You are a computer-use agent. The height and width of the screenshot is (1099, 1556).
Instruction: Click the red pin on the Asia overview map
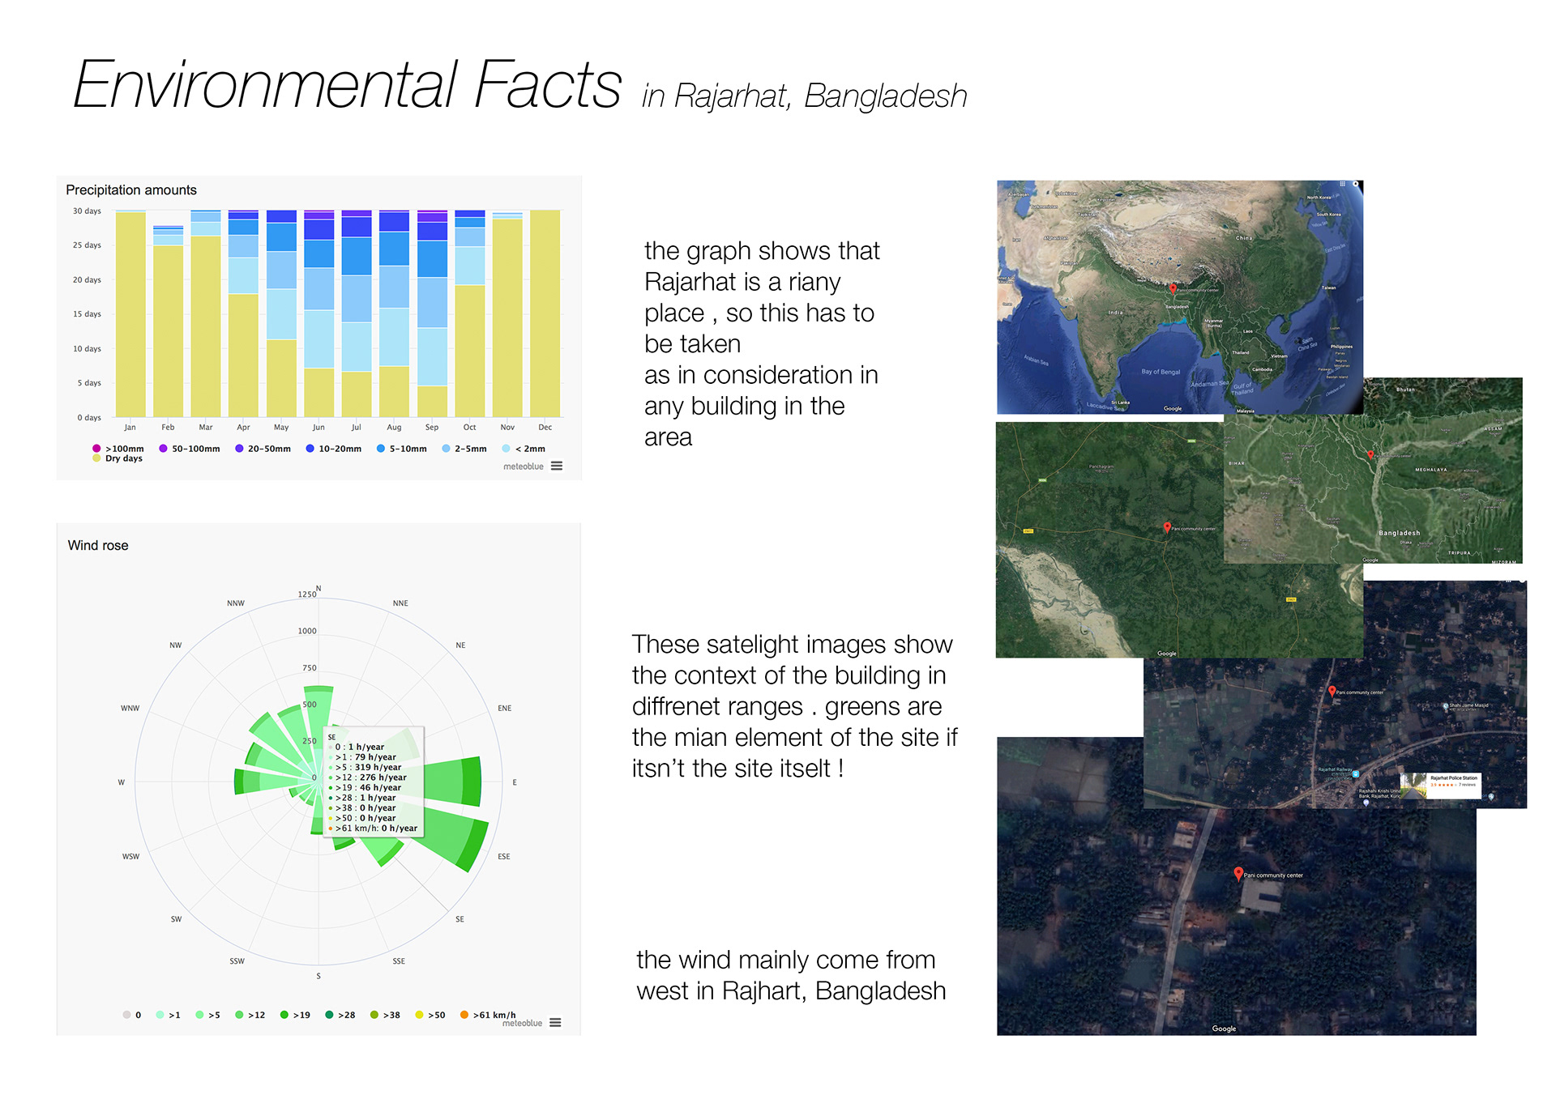click(x=1172, y=288)
